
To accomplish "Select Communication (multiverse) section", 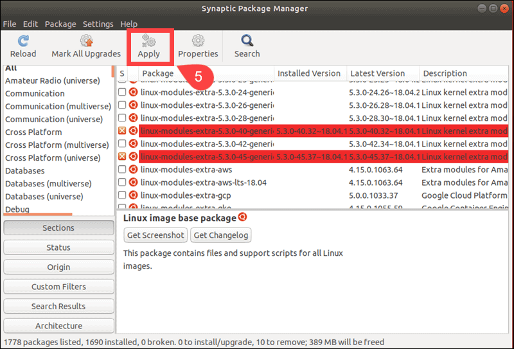I will (58, 107).
